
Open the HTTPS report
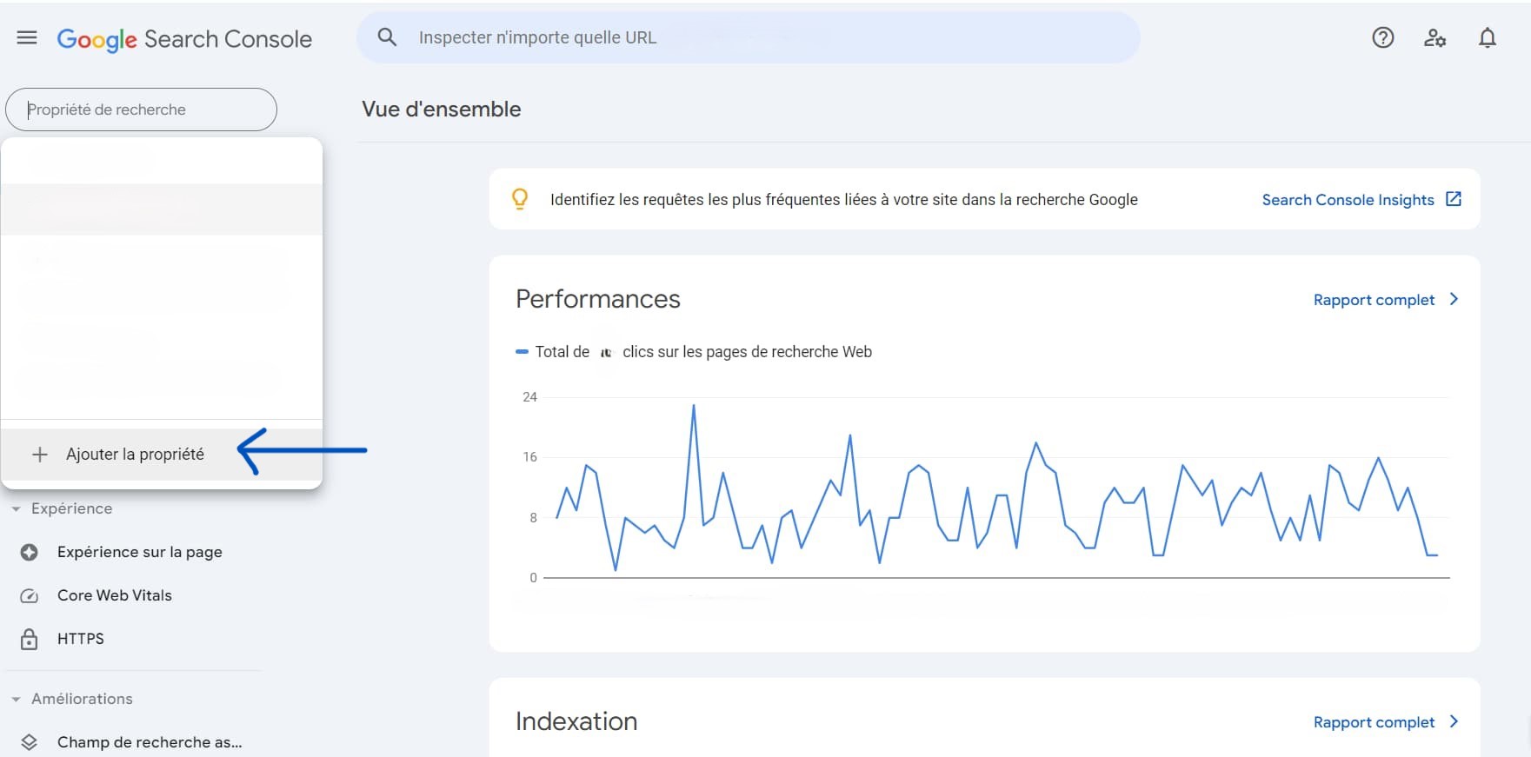click(x=81, y=639)
